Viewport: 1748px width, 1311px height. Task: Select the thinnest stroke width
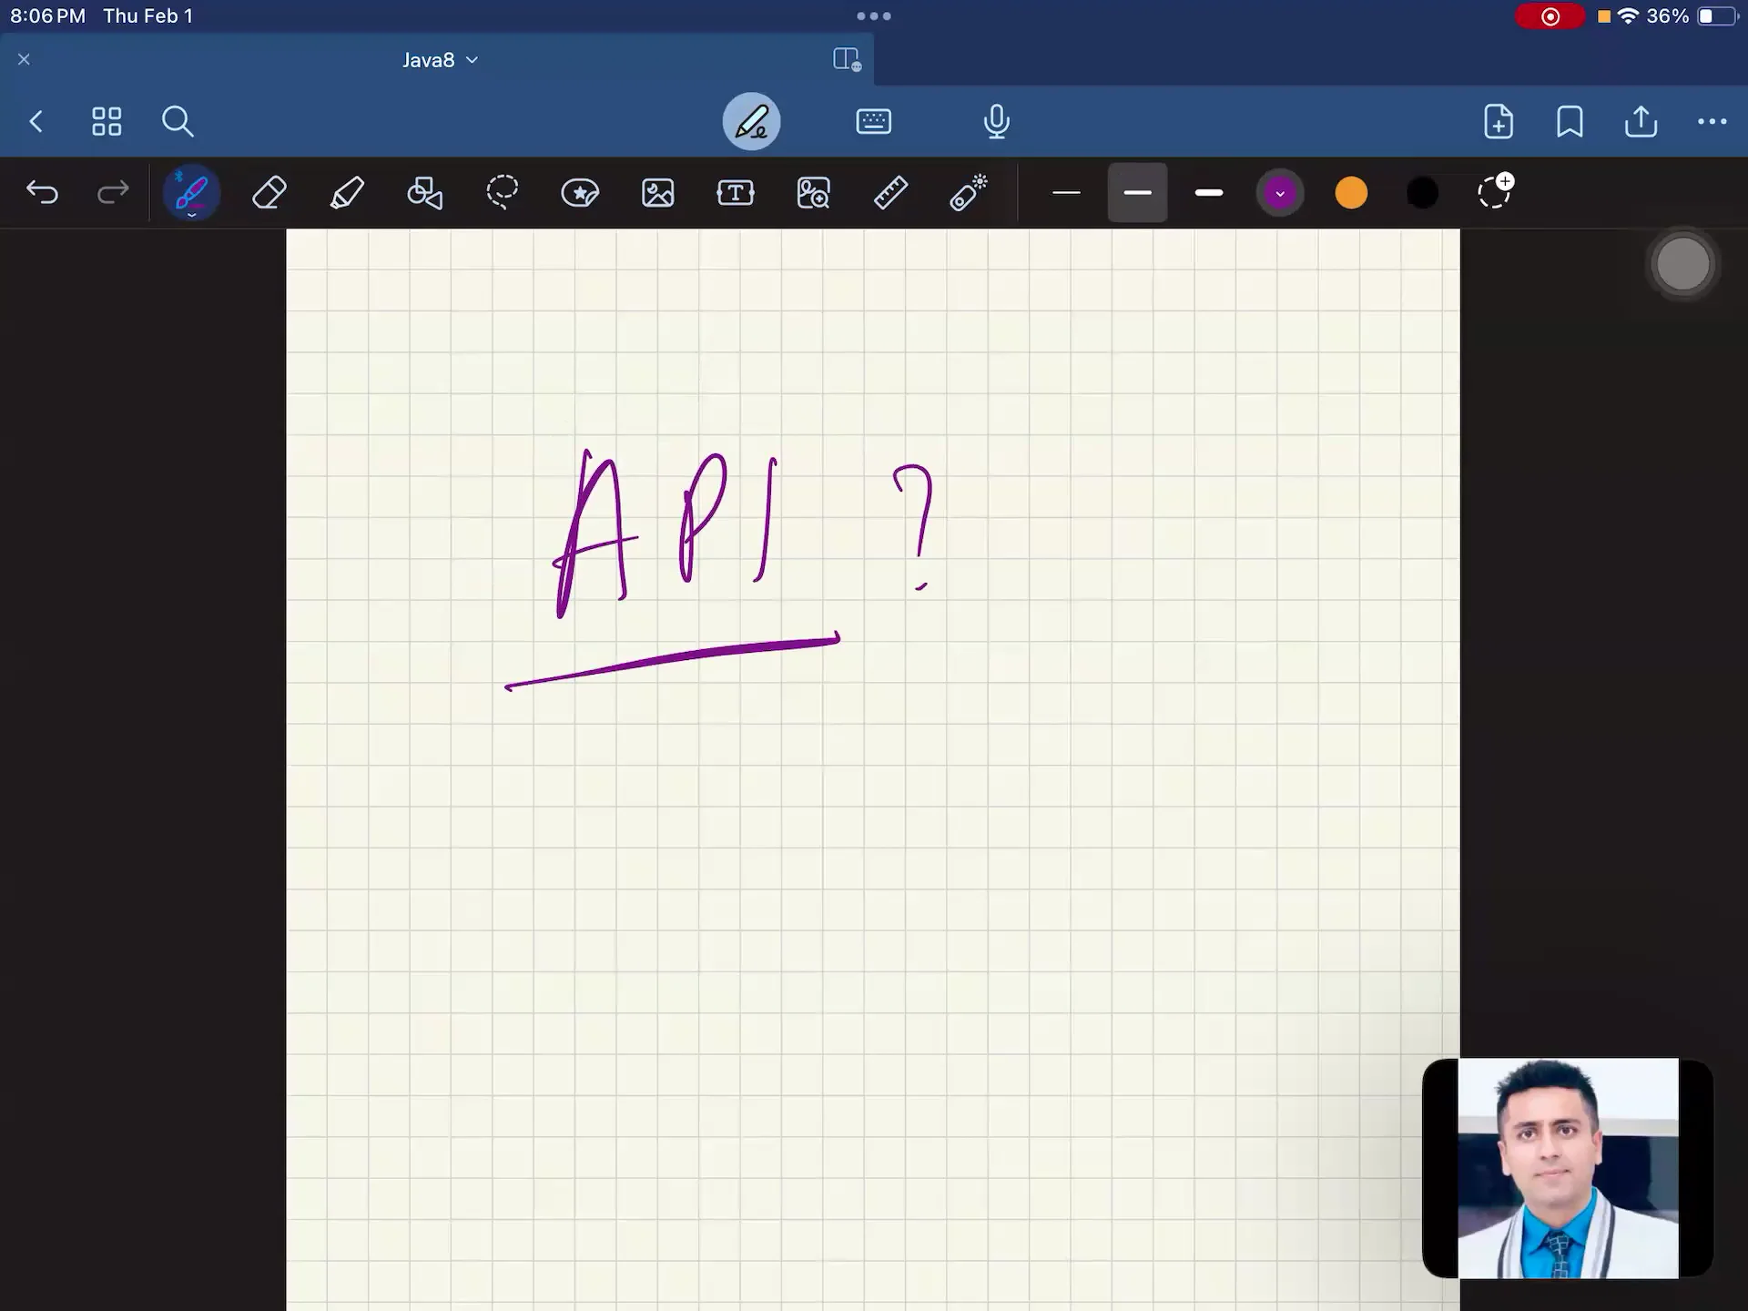tap(1066, 193)
